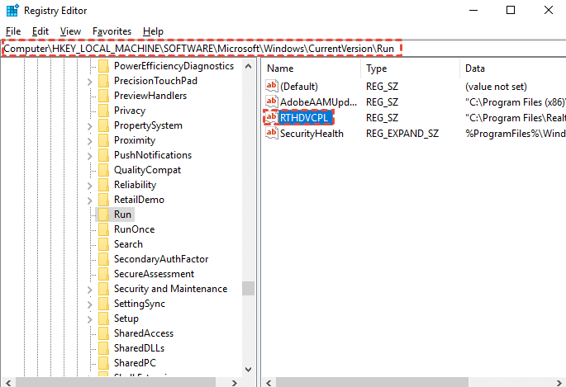Expand the PushNotifications key
This screenshot has height=387, width=566.
90,156
